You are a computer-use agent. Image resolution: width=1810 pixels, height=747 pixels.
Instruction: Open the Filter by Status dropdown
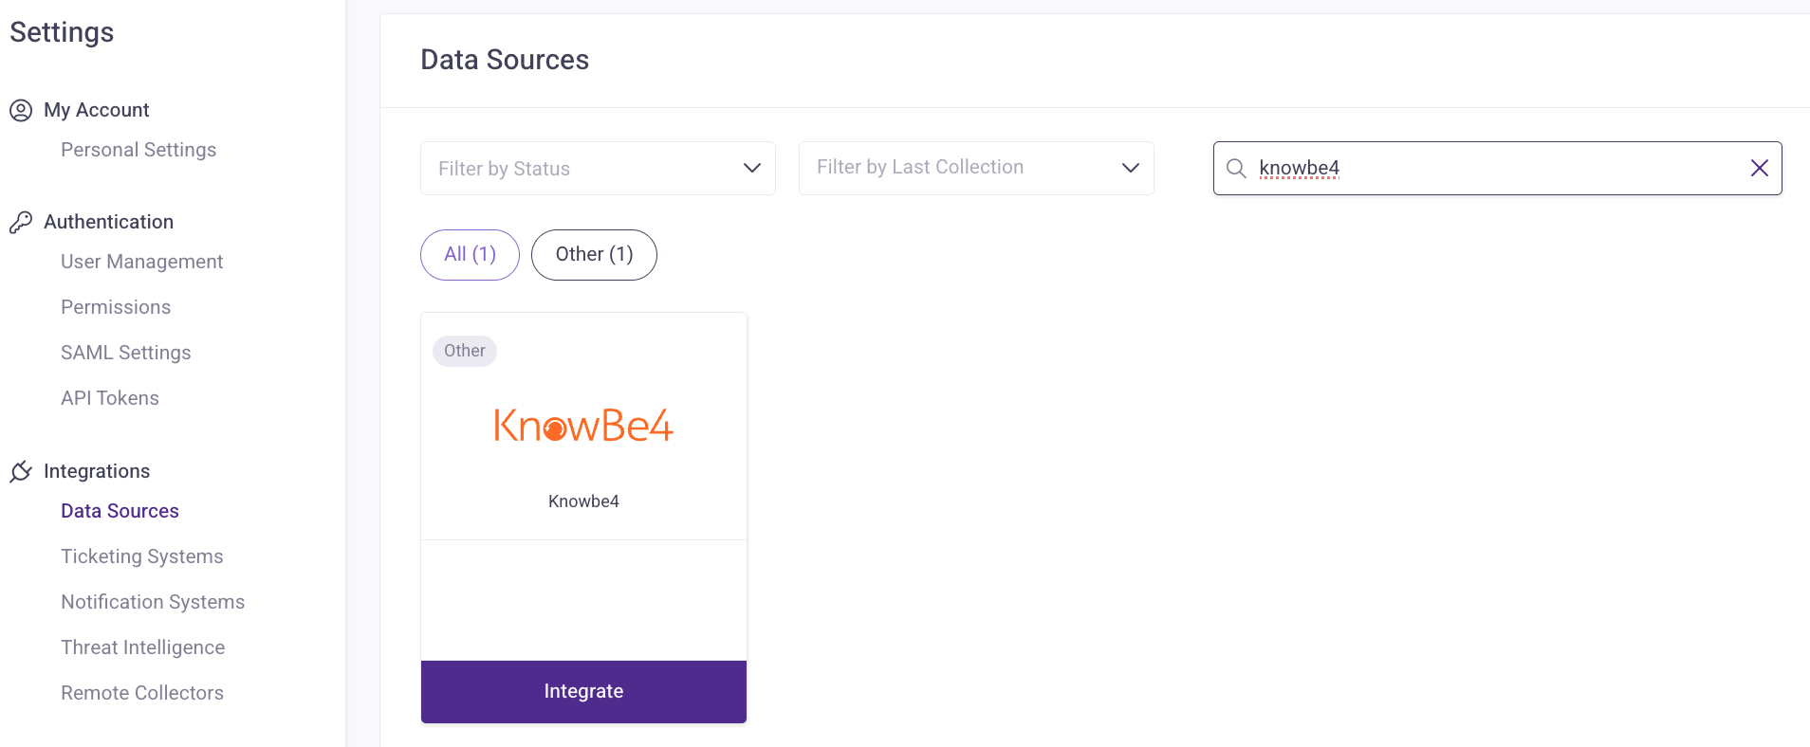click(597, 168)
